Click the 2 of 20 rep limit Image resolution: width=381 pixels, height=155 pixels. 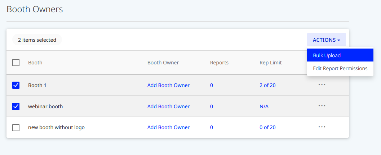point(267,85)
